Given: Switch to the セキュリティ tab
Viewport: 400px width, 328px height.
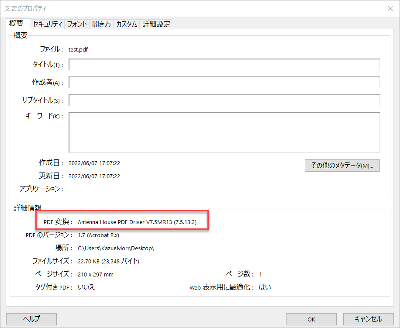Looking at the screenshot, I should tap(47, 24).
